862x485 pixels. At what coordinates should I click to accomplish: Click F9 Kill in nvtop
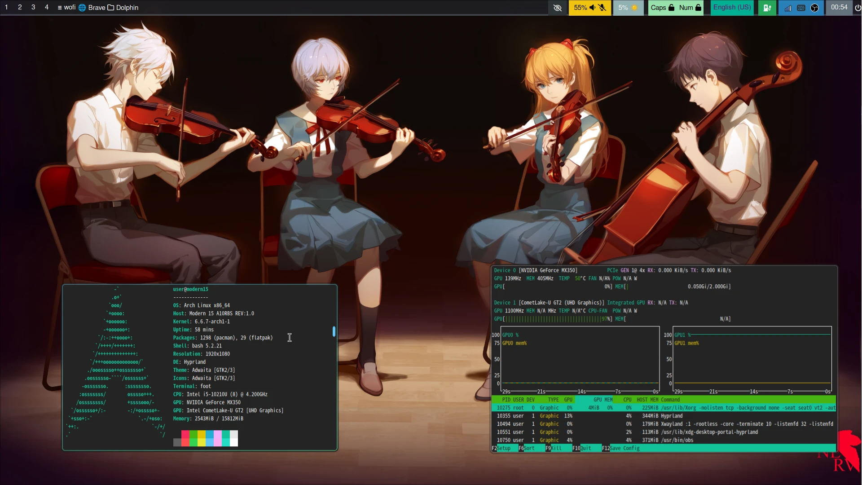pos(554,448)
